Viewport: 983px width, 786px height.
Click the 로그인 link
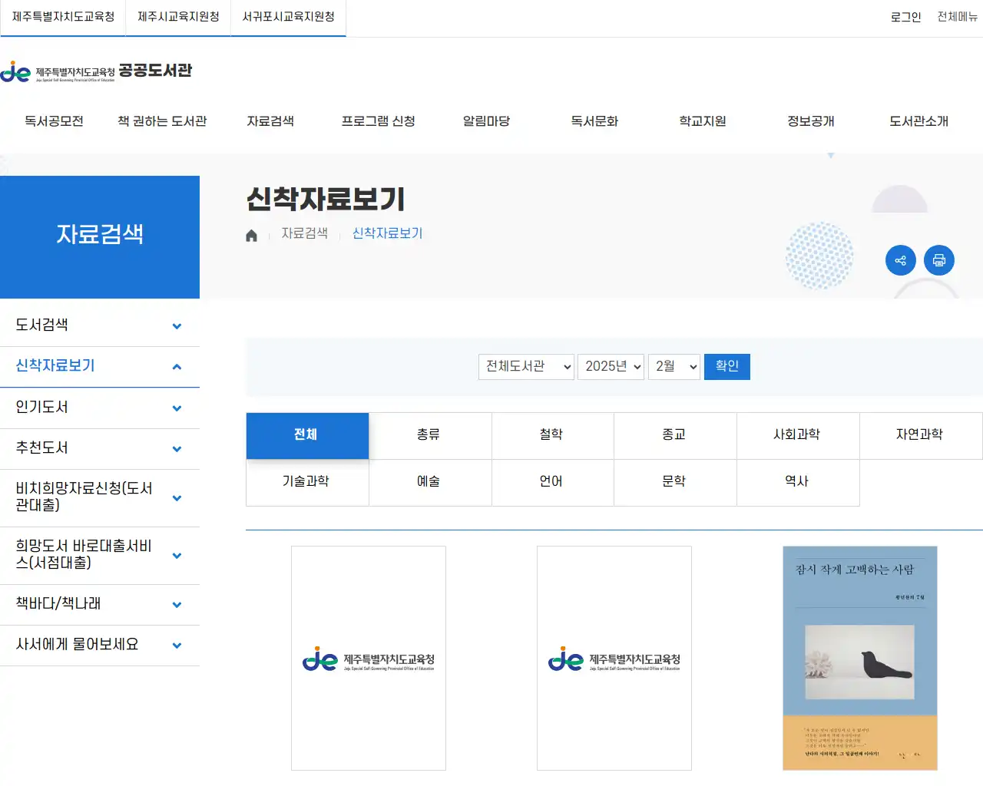coord(905,17)
